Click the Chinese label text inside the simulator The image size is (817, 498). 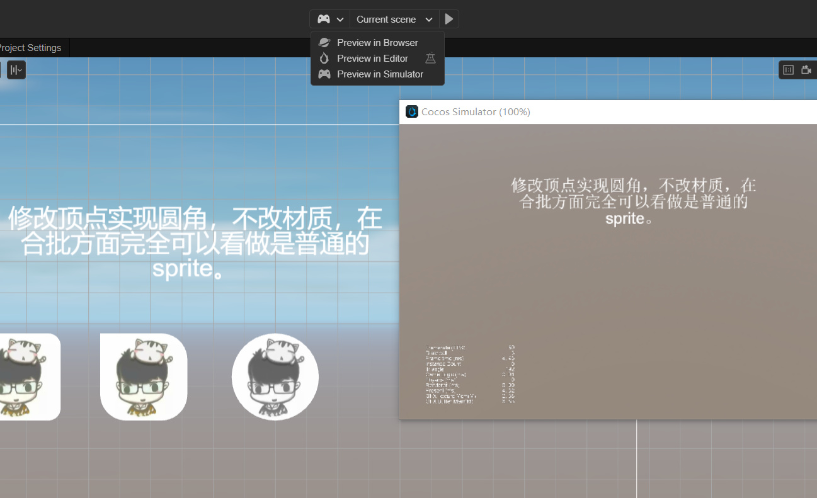[634, 201]
